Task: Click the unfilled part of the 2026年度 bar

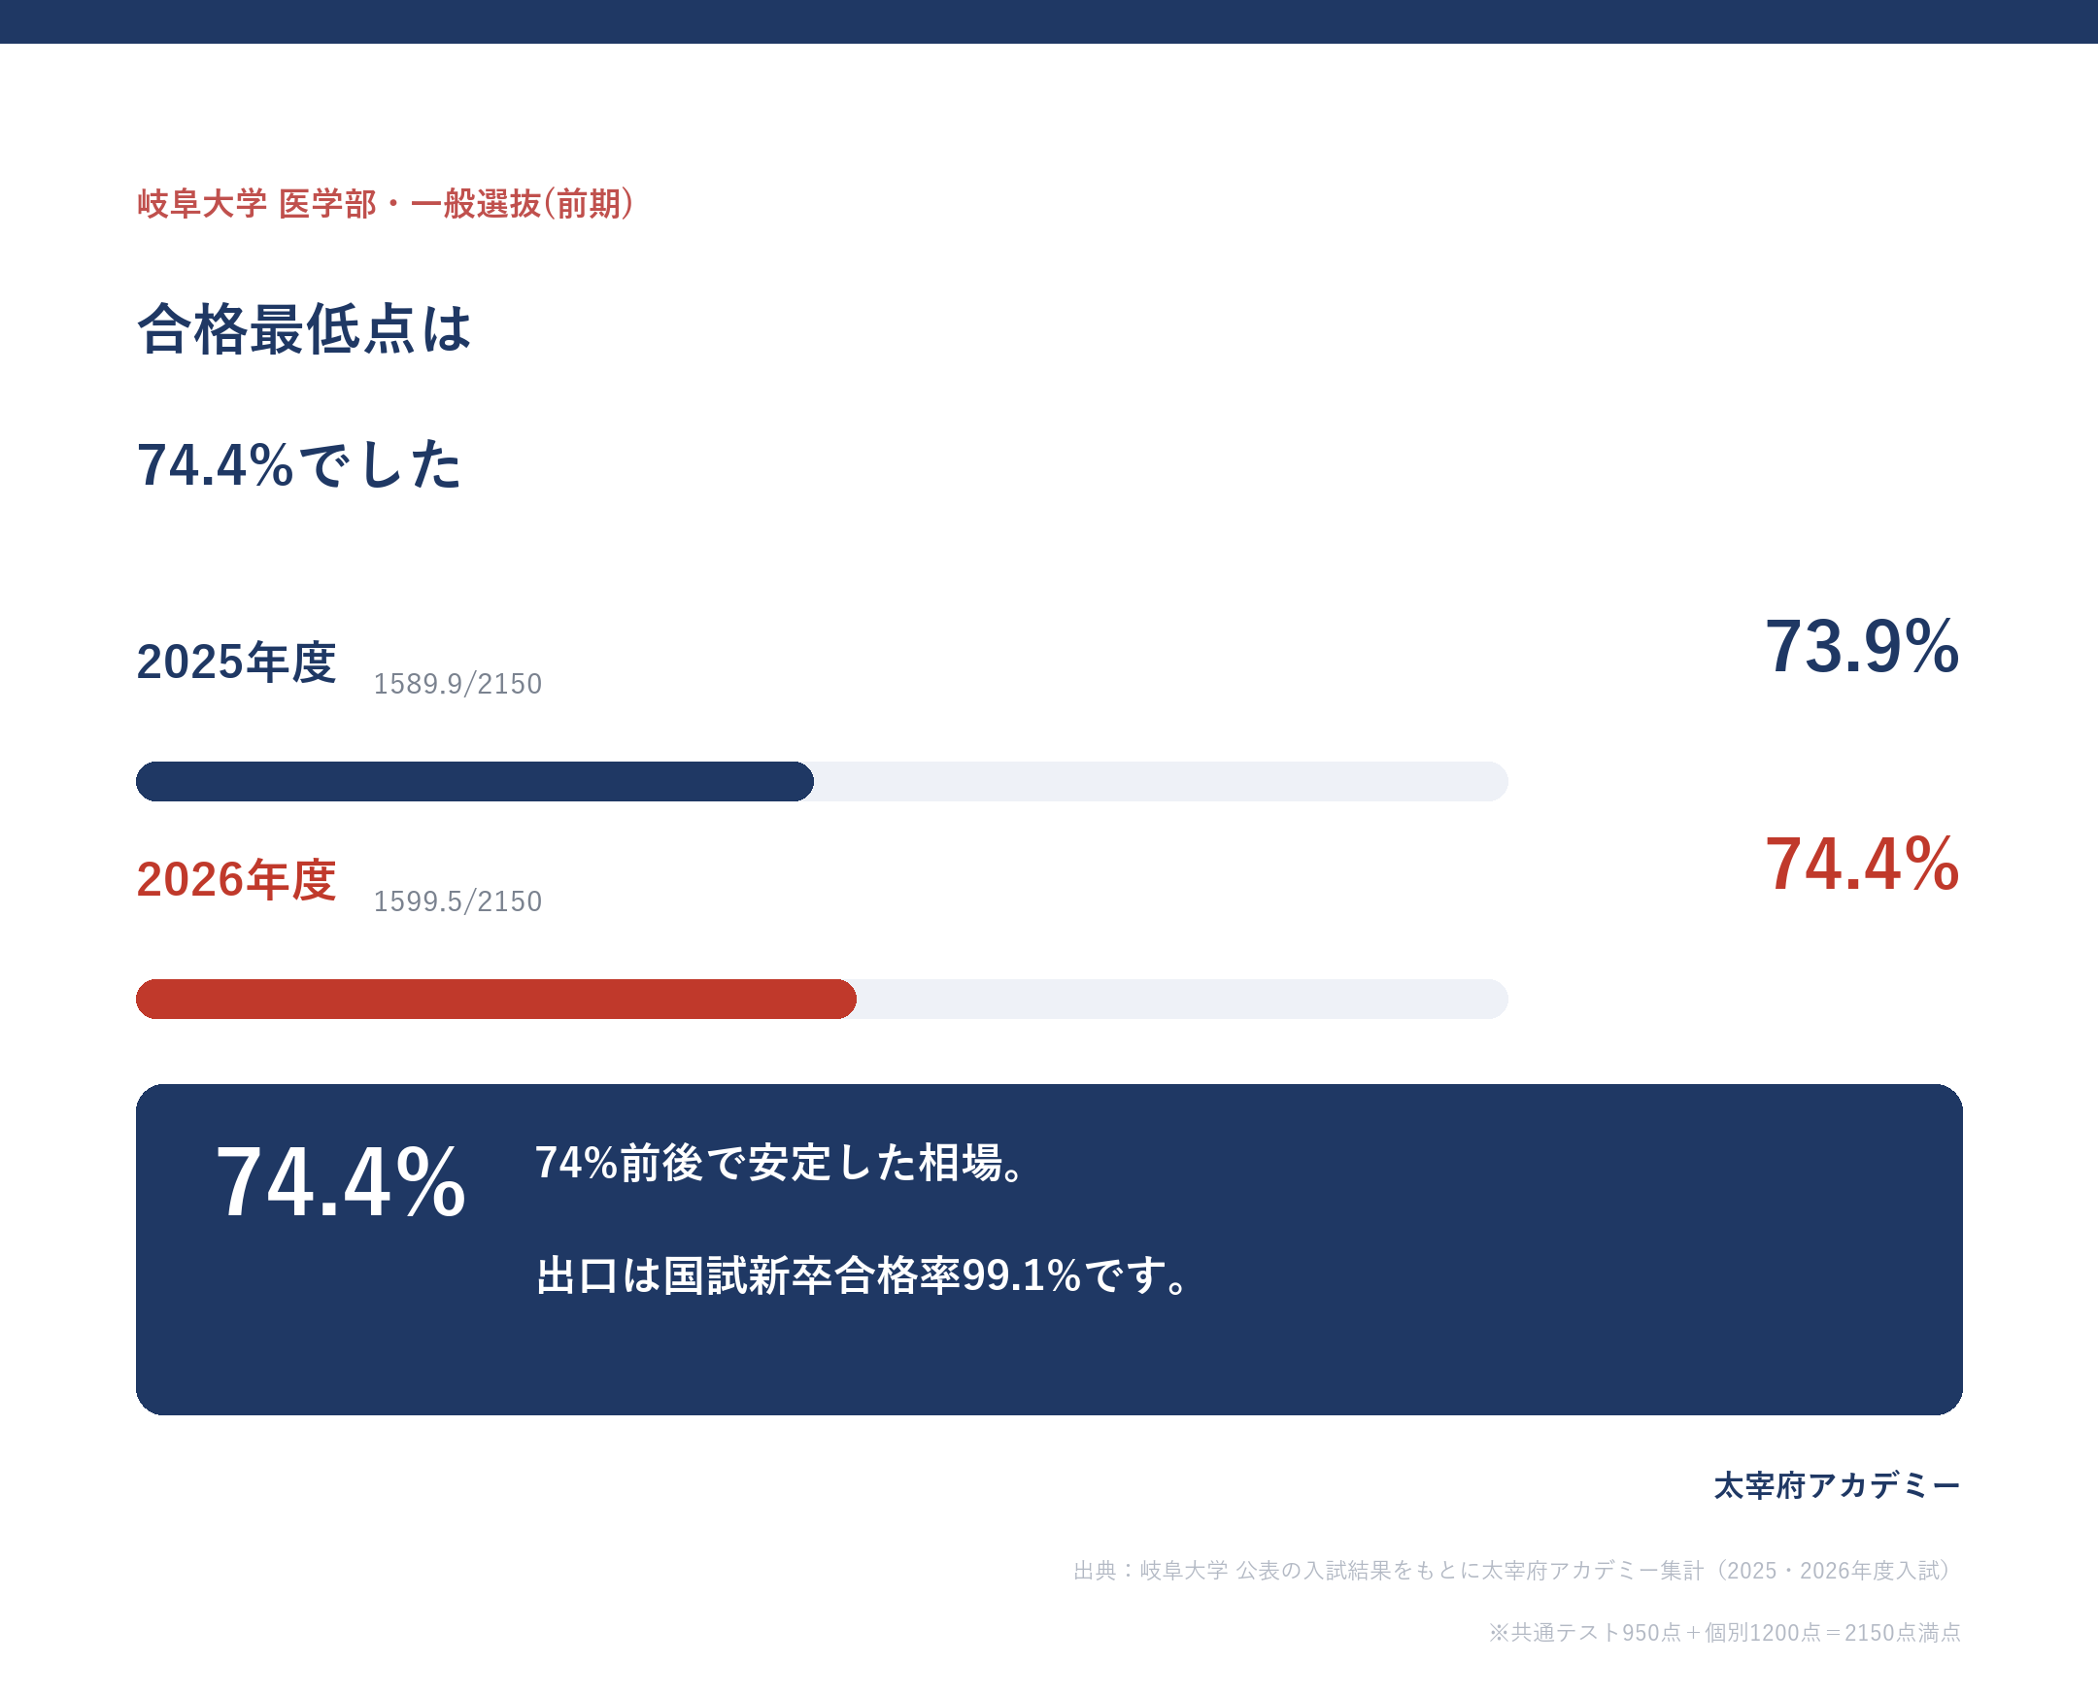Action: (x=1182, y=999)
